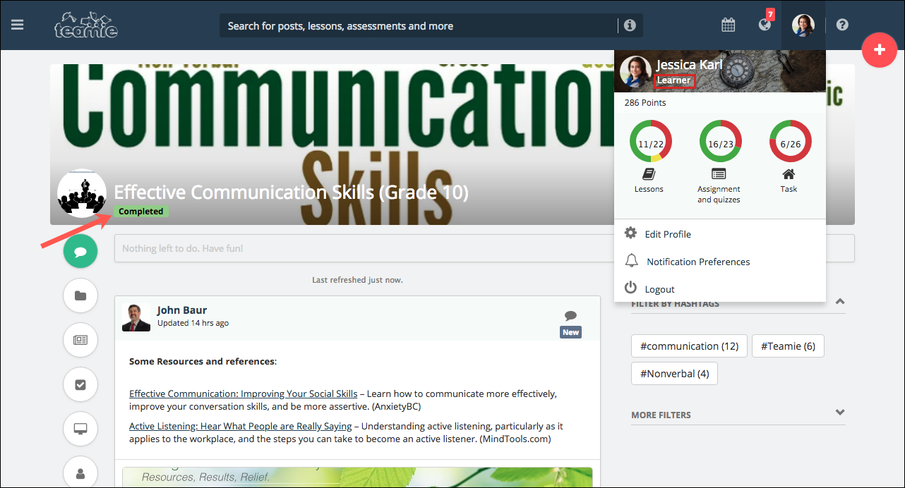Click John Baur author name
The width and height of the screenshot is (905, 488).
coord(182,310)
